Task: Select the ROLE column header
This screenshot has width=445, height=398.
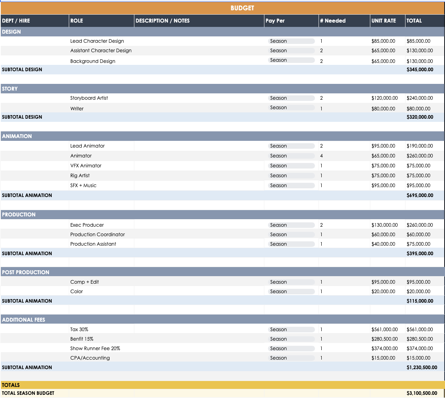Action: pos(101,21)
